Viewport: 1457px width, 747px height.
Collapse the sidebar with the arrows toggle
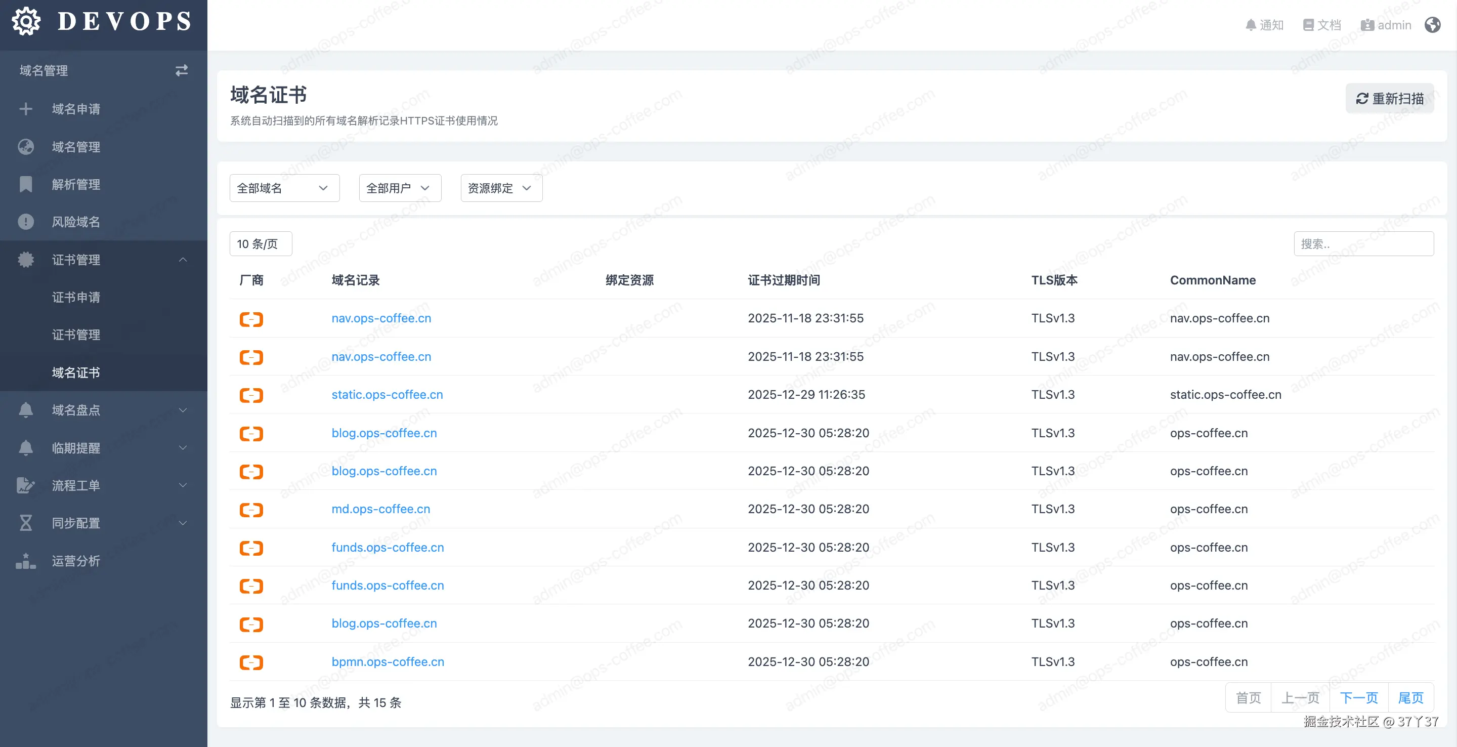(x=182, y=70)
